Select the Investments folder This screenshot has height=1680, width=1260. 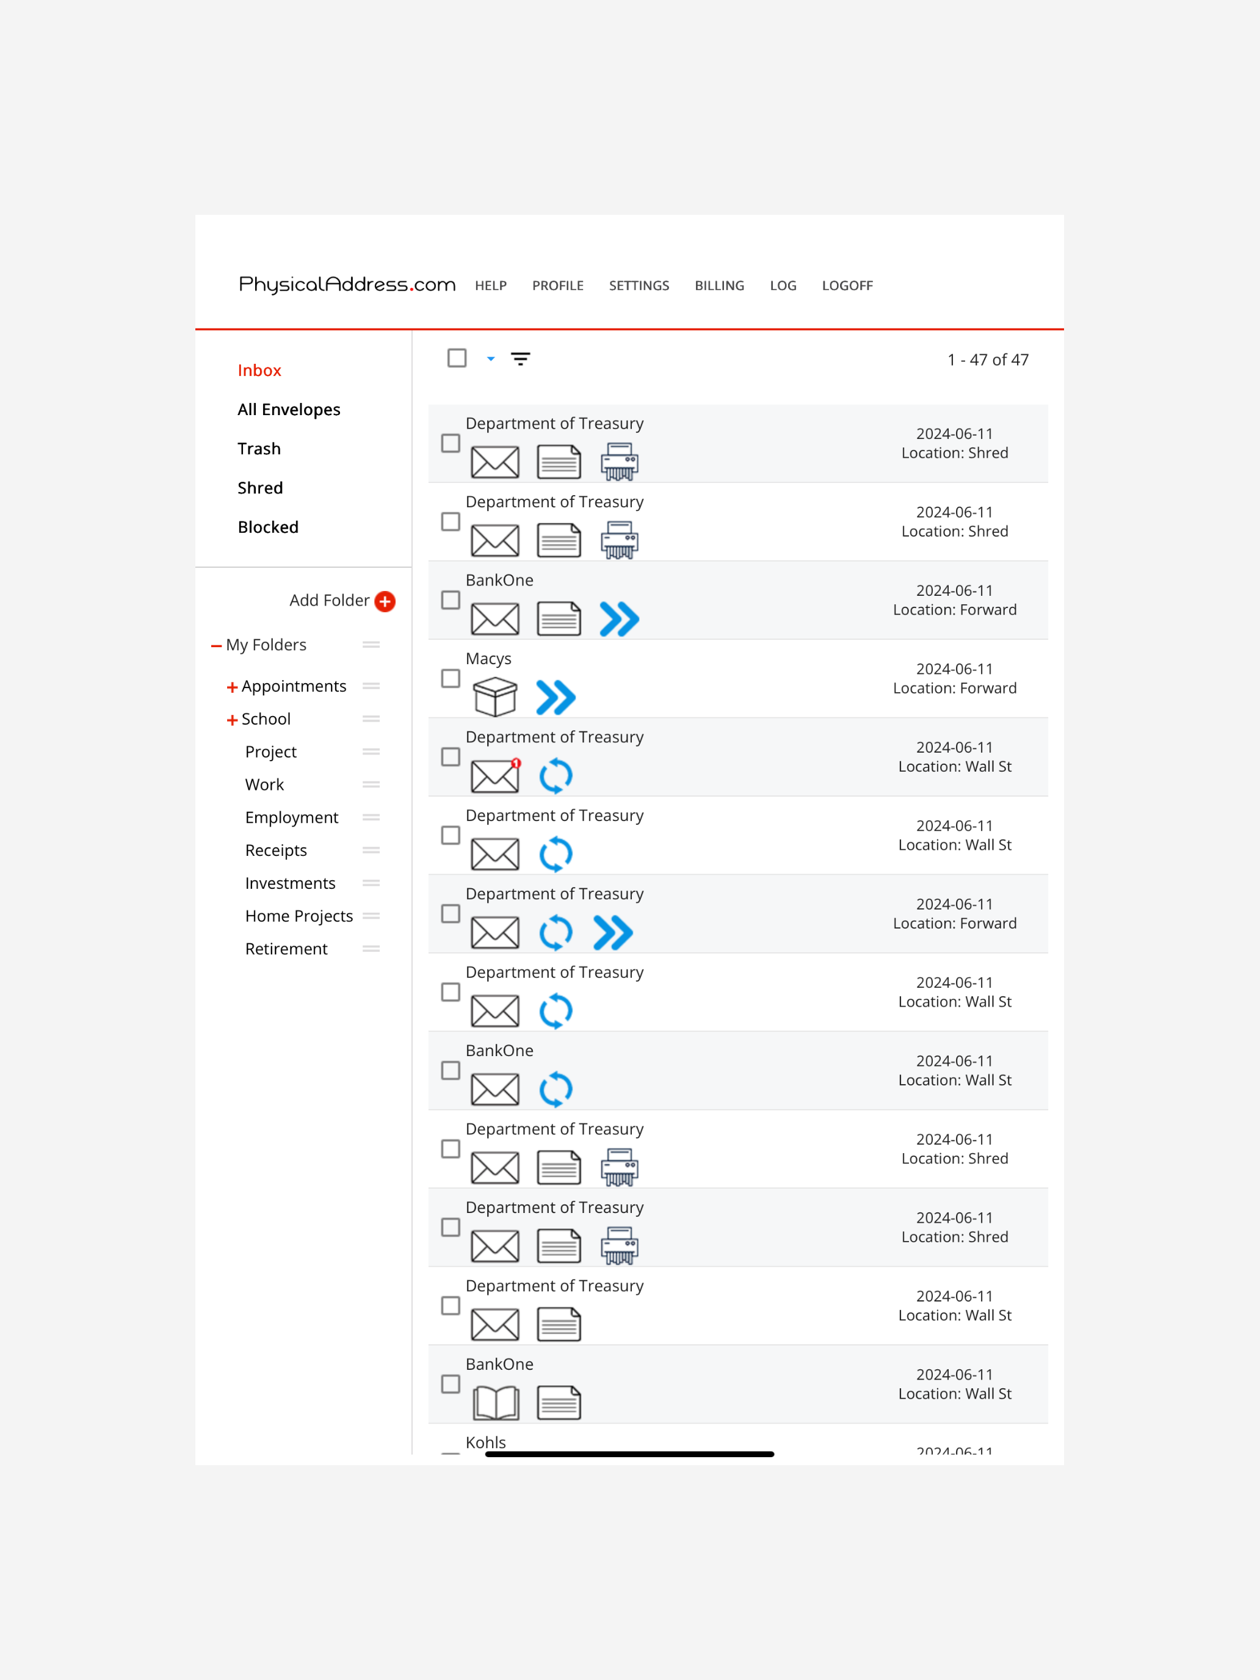[x=290, y=883]
